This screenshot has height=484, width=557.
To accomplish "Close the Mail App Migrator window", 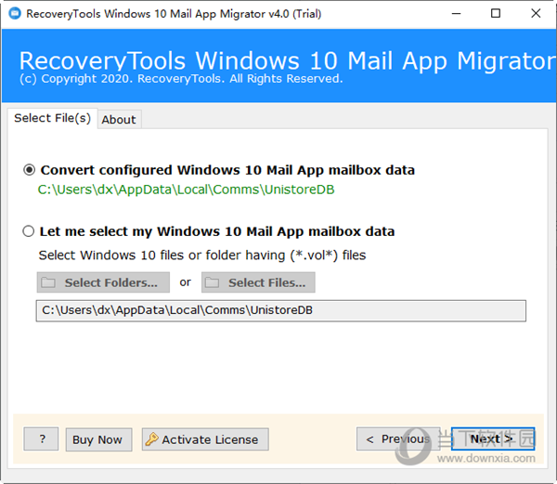I will 536,14.
